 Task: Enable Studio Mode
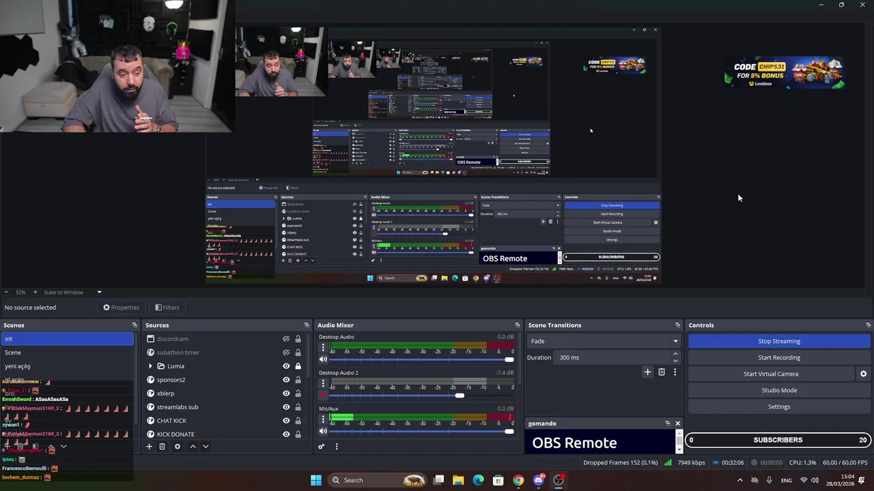coord(779,390)
